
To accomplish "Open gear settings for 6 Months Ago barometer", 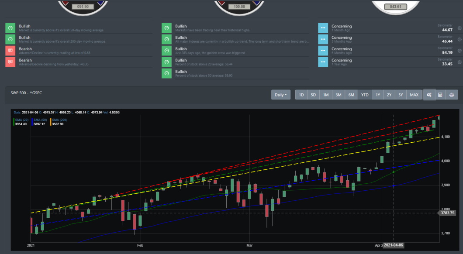I will [x=459, y=51].
